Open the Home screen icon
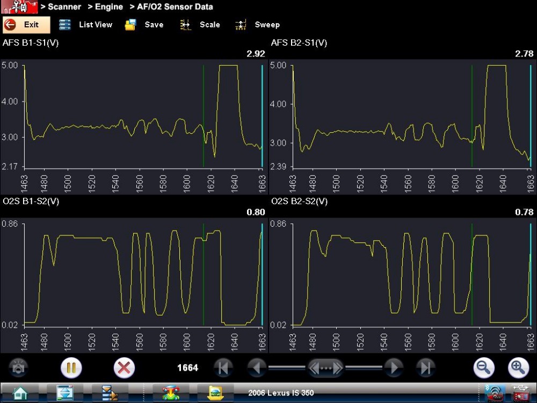This screenshot has width=537, height=403. click(x=20, y=393)
